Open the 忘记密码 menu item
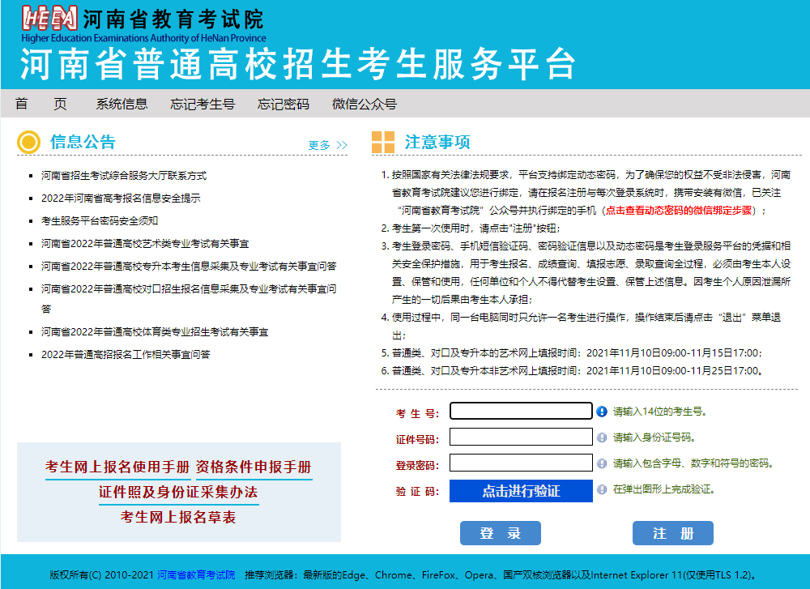Image resolution: width=810 pixels, height=589 pixels. (x=283, y=104)
